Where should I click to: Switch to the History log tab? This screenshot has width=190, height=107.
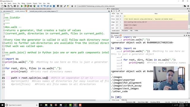(124, 100)
